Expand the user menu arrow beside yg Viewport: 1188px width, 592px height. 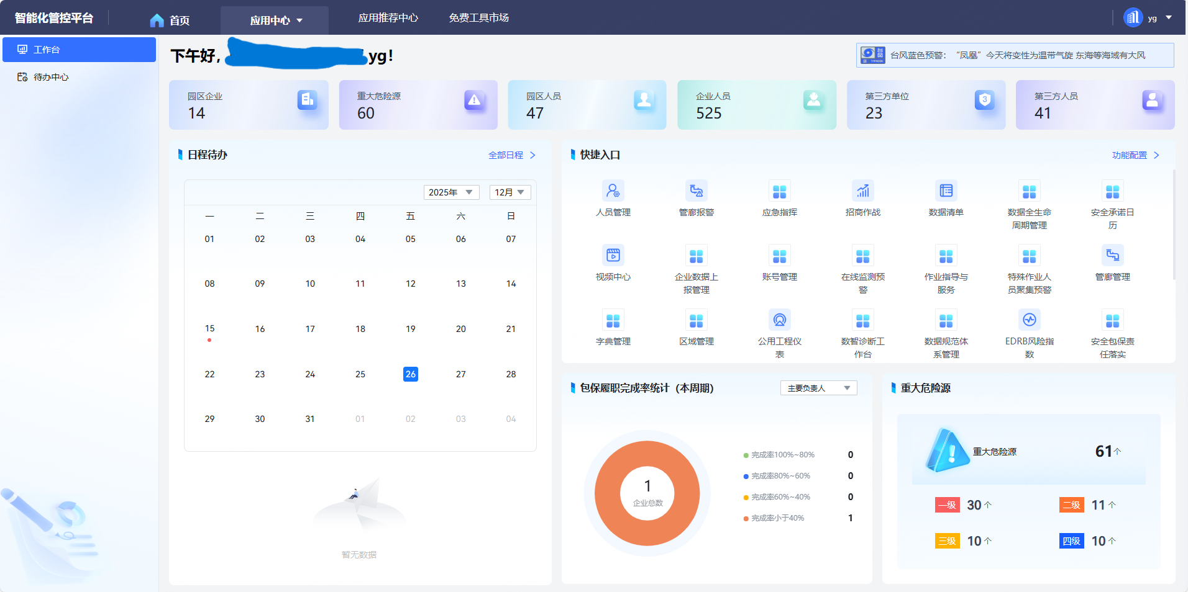pyautogui.click(x=1169, y=17)
